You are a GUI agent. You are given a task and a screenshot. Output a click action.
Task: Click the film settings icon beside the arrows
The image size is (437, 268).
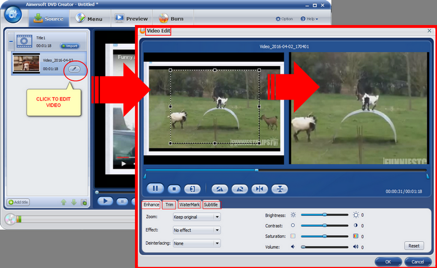coord(84,202)
